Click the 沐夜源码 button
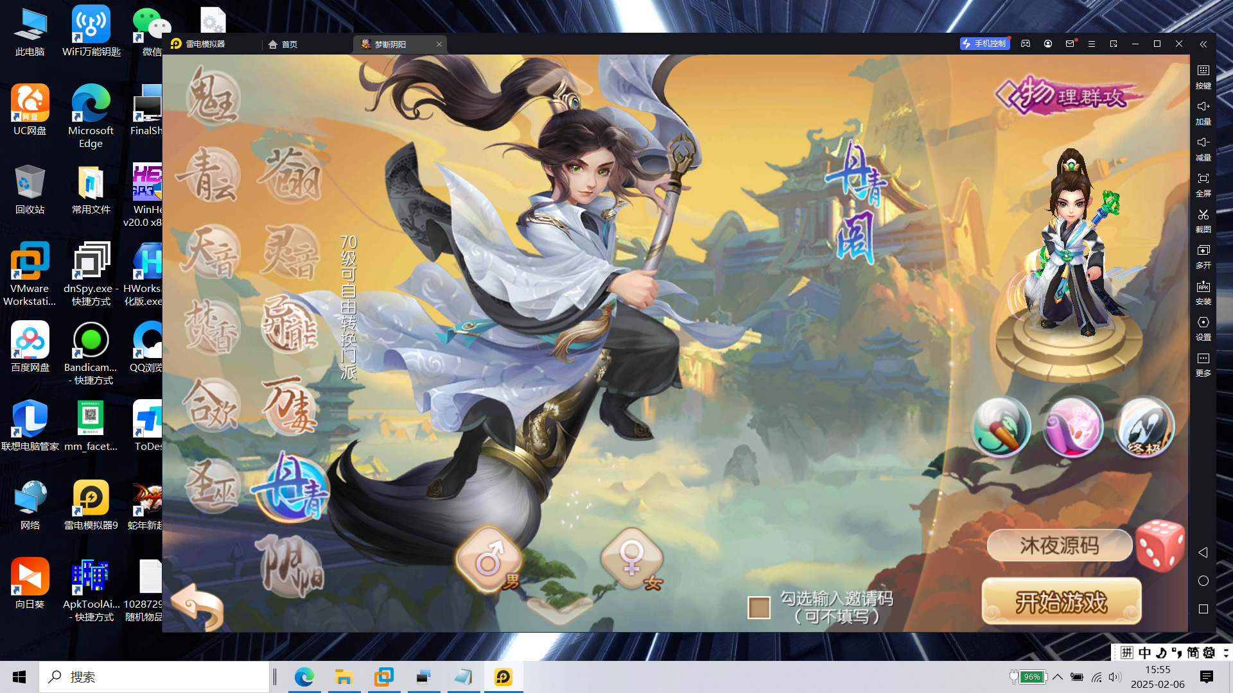Screen dimensions: 1233x693 (x=1060, y=545)
